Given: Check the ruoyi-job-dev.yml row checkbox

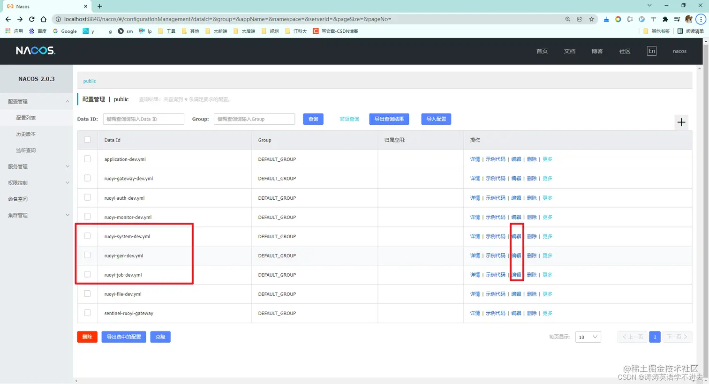Looking at the screenshot, I should [87, 274].
